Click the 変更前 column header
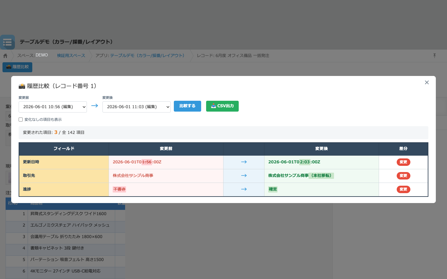The height and width of the screenshot is (279, 447). click(166, 149)
